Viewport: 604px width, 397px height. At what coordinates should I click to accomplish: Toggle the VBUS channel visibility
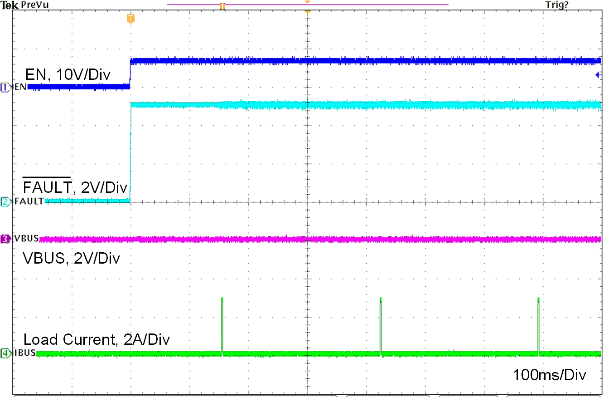5,238
